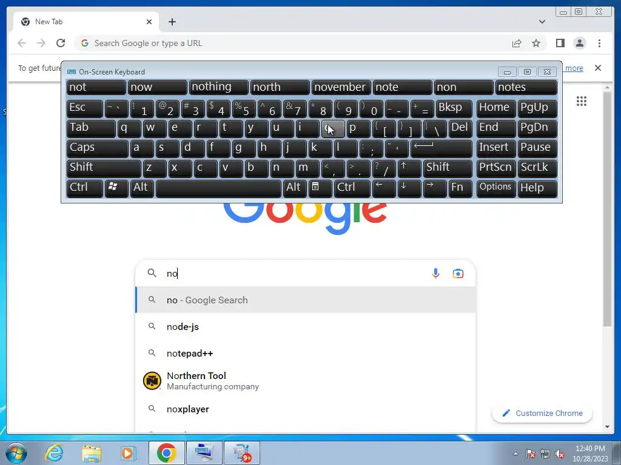The height and width of the screenshot is (465, 621).
Task: Open the Windows Start menu
Action: point(16,453)
